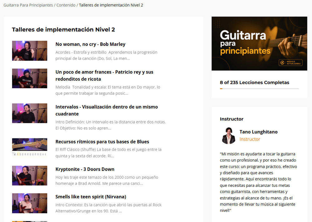Open 'Smells like teen spirit (Nirvana)' lesson
This screenshot has height=222, width=312.
click(91, 197)
